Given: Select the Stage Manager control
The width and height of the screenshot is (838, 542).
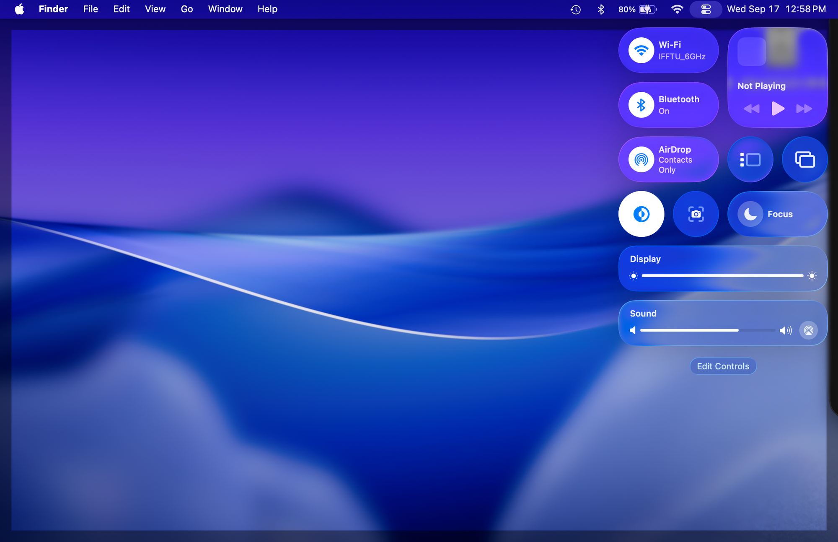Looking at the screenshot, I should 750,159.
